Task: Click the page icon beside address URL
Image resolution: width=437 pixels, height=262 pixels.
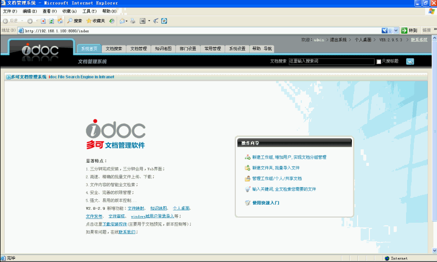Action: [21, 30]
